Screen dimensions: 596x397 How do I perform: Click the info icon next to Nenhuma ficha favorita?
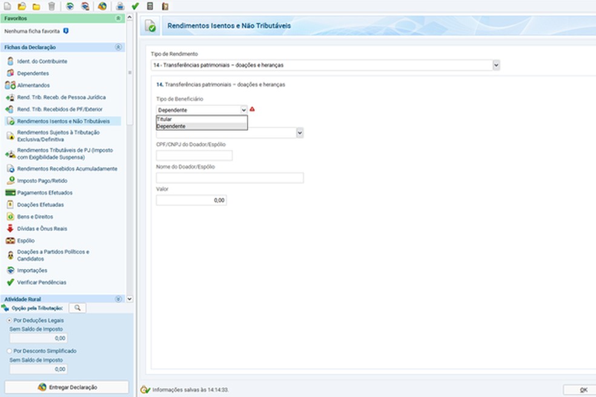(66, 31)
